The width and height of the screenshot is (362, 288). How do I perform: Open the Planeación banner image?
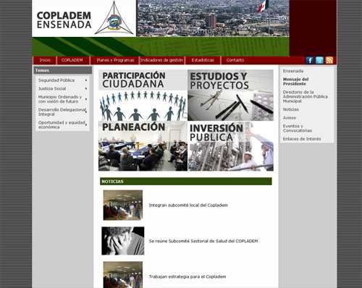[143, 146]
